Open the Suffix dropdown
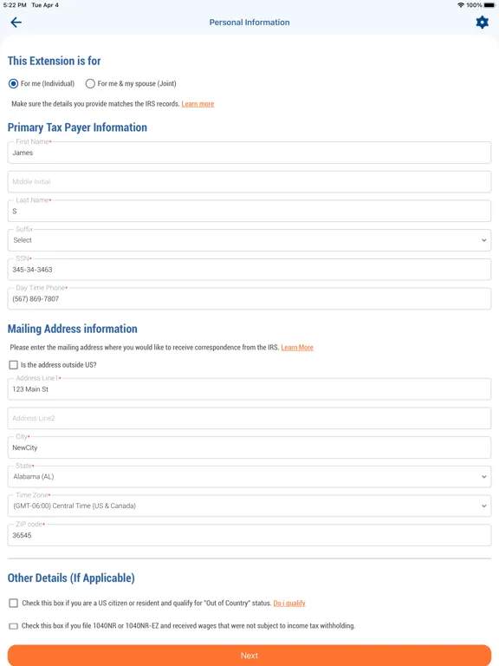Viewport: 499px width, 666px height. pyautogui.click(x=249, y=240)
